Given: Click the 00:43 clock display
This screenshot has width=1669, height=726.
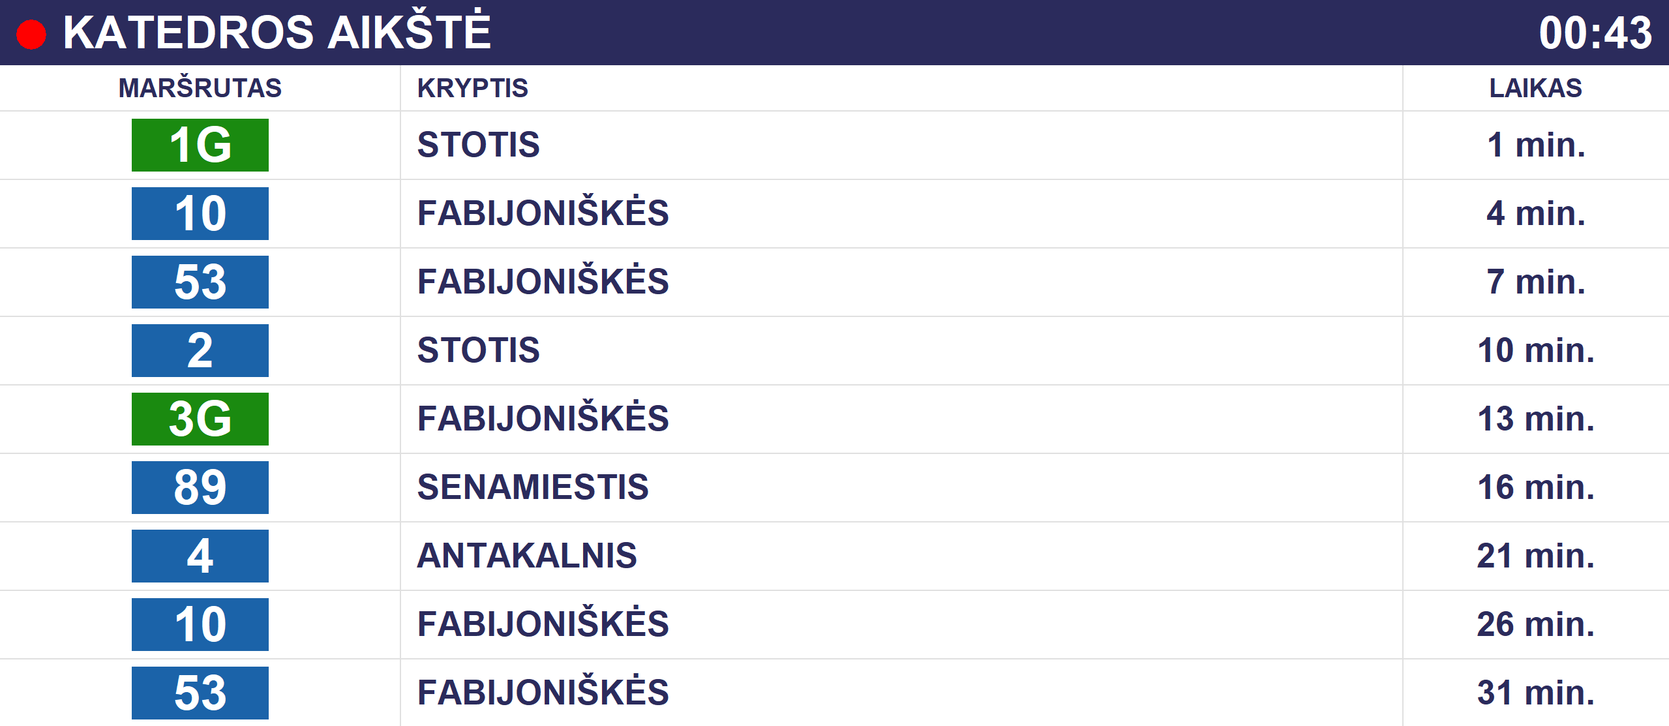Looking at the screenshot, I should 1595,33.
